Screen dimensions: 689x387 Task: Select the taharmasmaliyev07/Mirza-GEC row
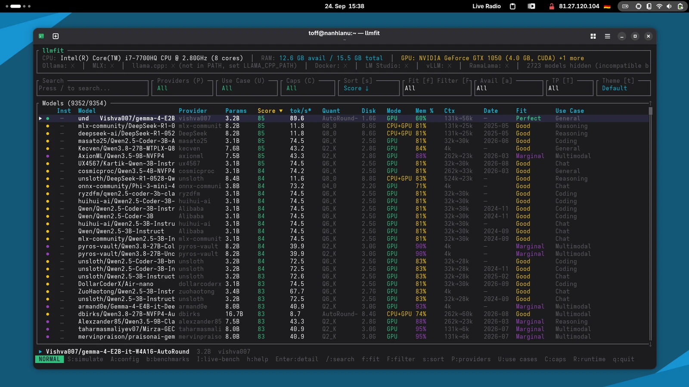pos(343,329)
